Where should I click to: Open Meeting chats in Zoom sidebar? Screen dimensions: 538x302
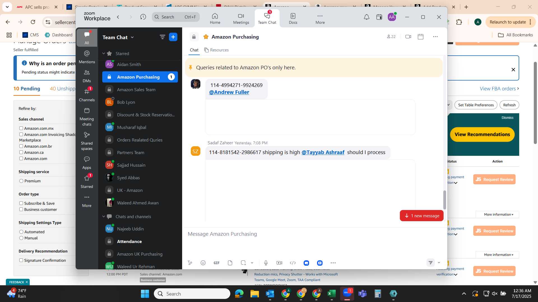[x=87, y=117]
